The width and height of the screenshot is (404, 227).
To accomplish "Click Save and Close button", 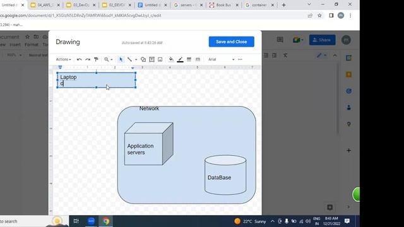I will coord(232,42).
